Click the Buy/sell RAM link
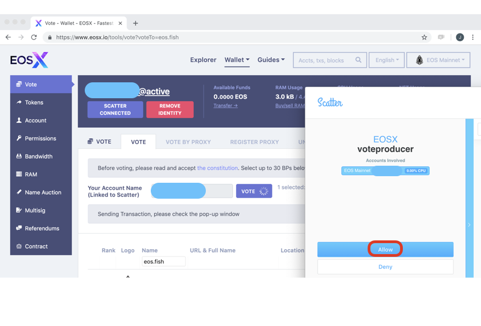 tap(290, 105)
